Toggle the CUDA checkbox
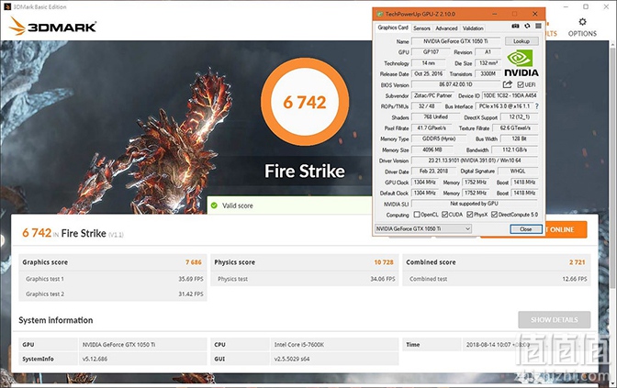This screenshot has width=617, height=388. click(444, 215)
